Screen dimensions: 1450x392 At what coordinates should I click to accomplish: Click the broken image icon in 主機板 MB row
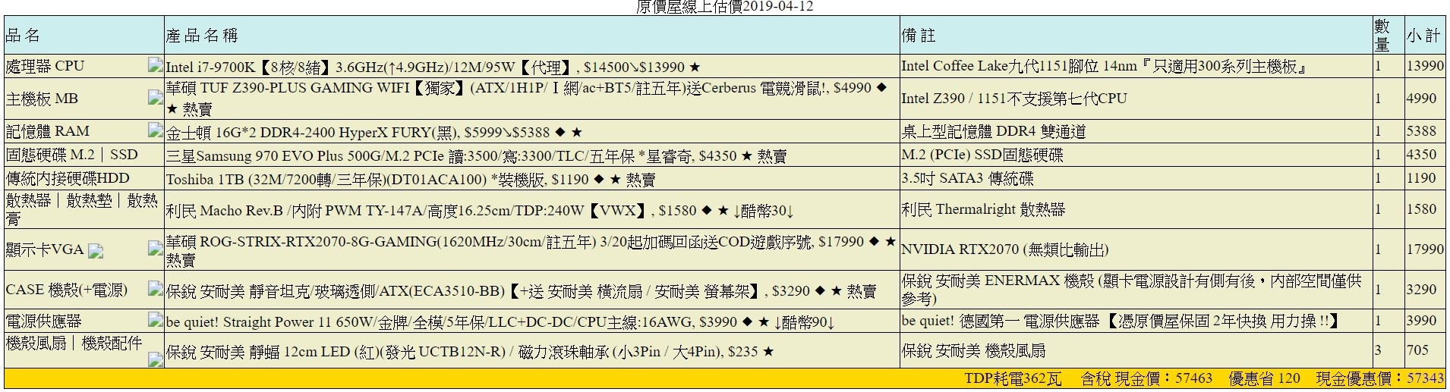(155, 97)
